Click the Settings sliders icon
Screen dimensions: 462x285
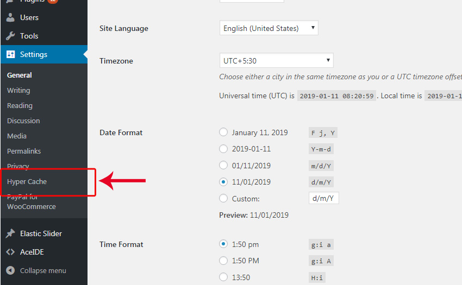point(11,54)
